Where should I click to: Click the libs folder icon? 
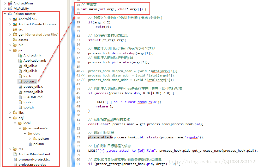click(15, 112)
